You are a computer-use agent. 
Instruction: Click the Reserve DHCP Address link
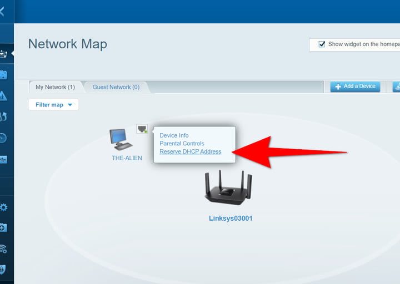click(x=190, y=151)
